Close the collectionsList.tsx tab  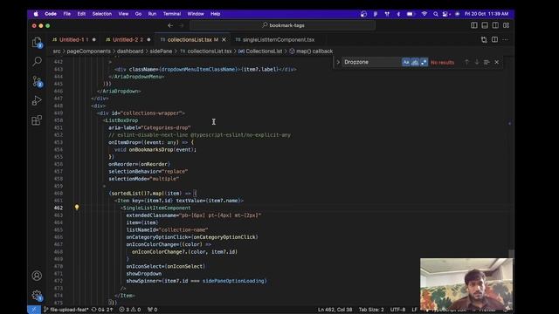click(224, 40)
